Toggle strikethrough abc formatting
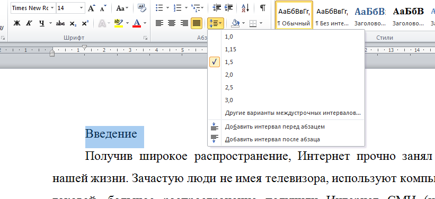Viewport: 435px width, 199px height. (x=60, y=24)
